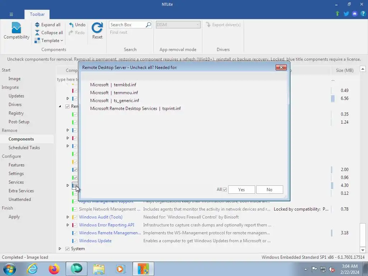Click the Size (MB) column header

(345, 70)
